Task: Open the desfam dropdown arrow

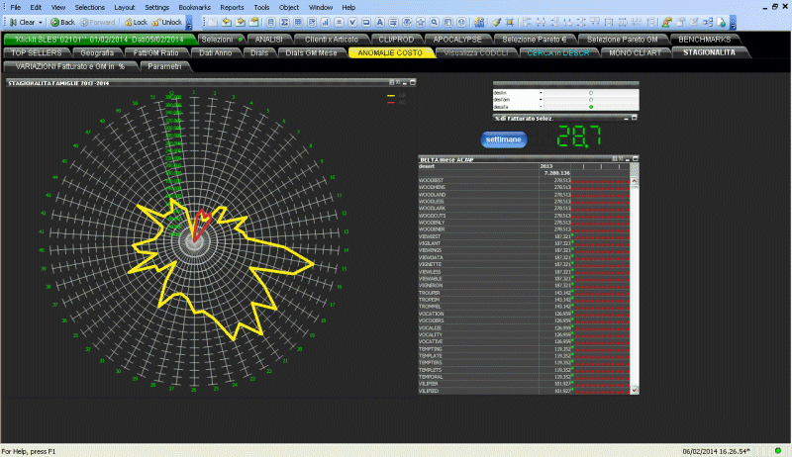Action: tap(541, 99)
